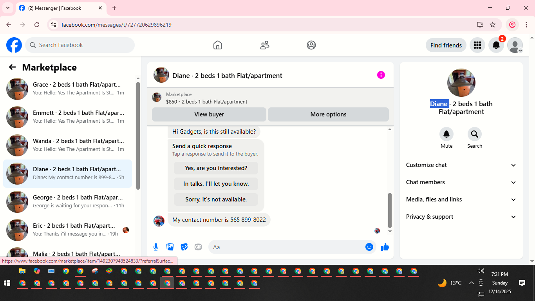Viewport: 535px width, 301px height.
Task: Open Grace conversation in list
Action: tap(67, 89)
